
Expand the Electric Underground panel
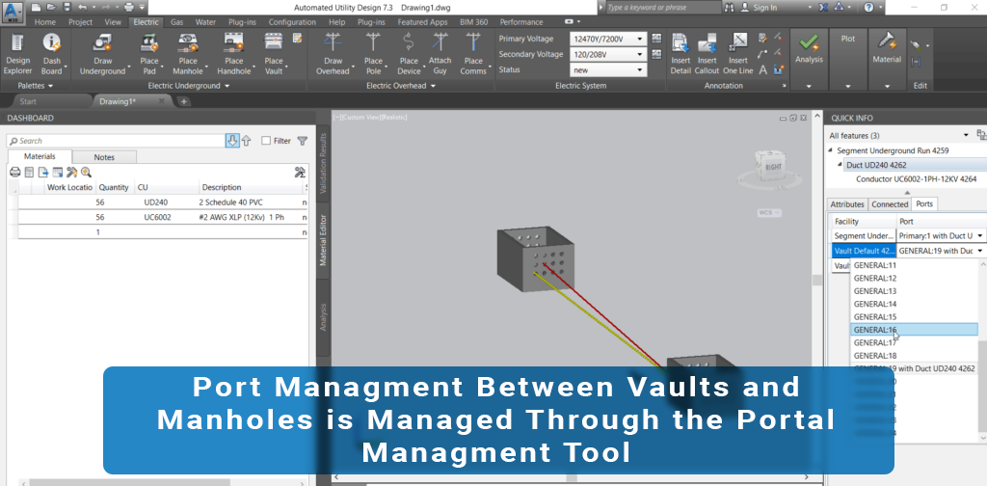coord(188,86)
